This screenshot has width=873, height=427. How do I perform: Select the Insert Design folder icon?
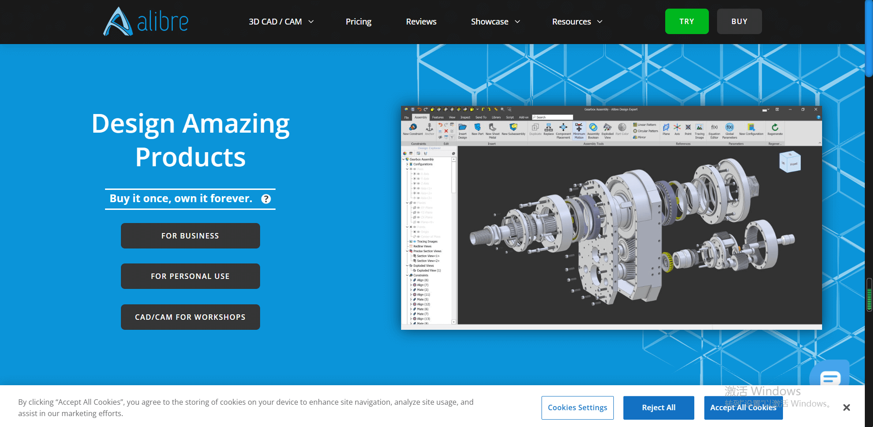(462, 128)
